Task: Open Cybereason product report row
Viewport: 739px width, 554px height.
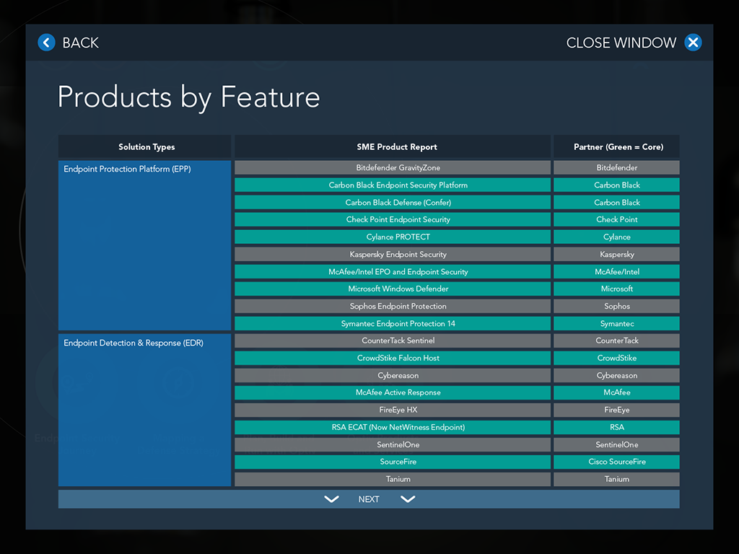Action: pos(393,375)
